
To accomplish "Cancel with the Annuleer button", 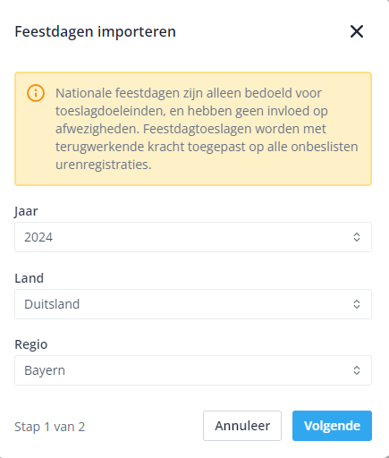I will point(242,426).
